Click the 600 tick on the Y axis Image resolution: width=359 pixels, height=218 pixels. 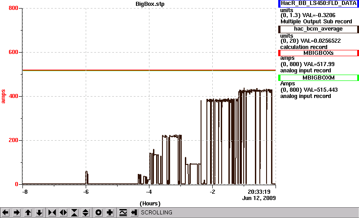point(13,52)
